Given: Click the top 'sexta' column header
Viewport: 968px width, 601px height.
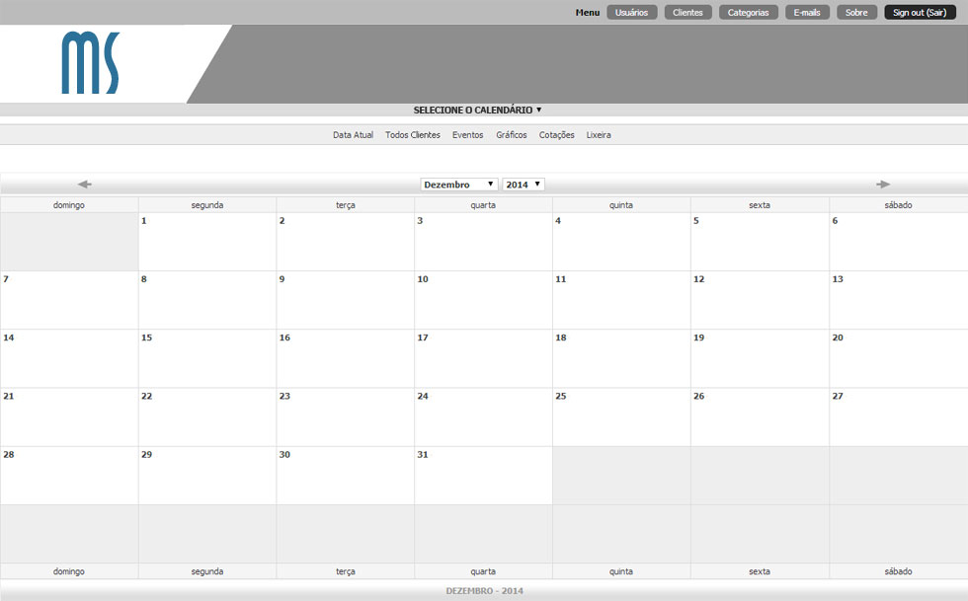Looking at the screenshot, I should coord(760,205).
